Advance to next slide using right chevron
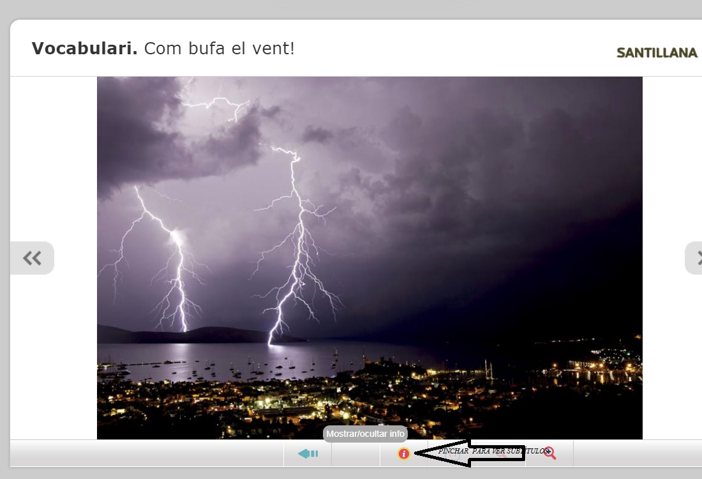 click(696, 258)
